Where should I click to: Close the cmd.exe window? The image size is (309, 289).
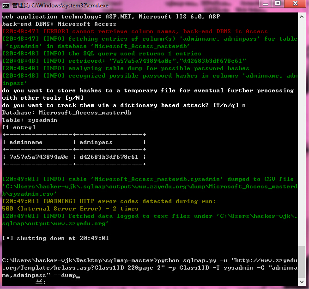(x=295, y=4)
